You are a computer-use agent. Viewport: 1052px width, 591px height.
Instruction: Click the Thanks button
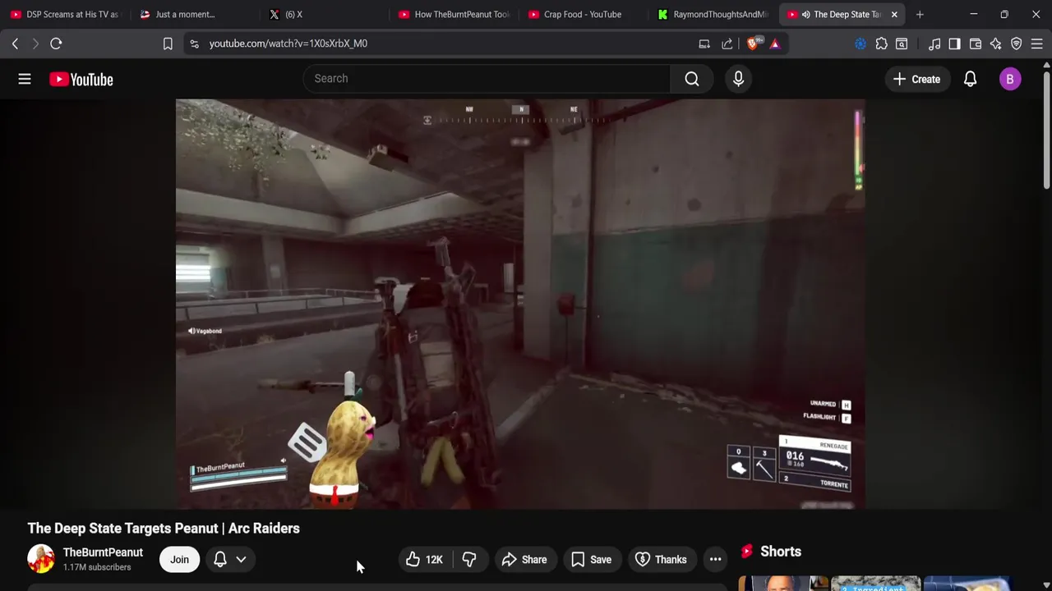(x=662, y=560)
